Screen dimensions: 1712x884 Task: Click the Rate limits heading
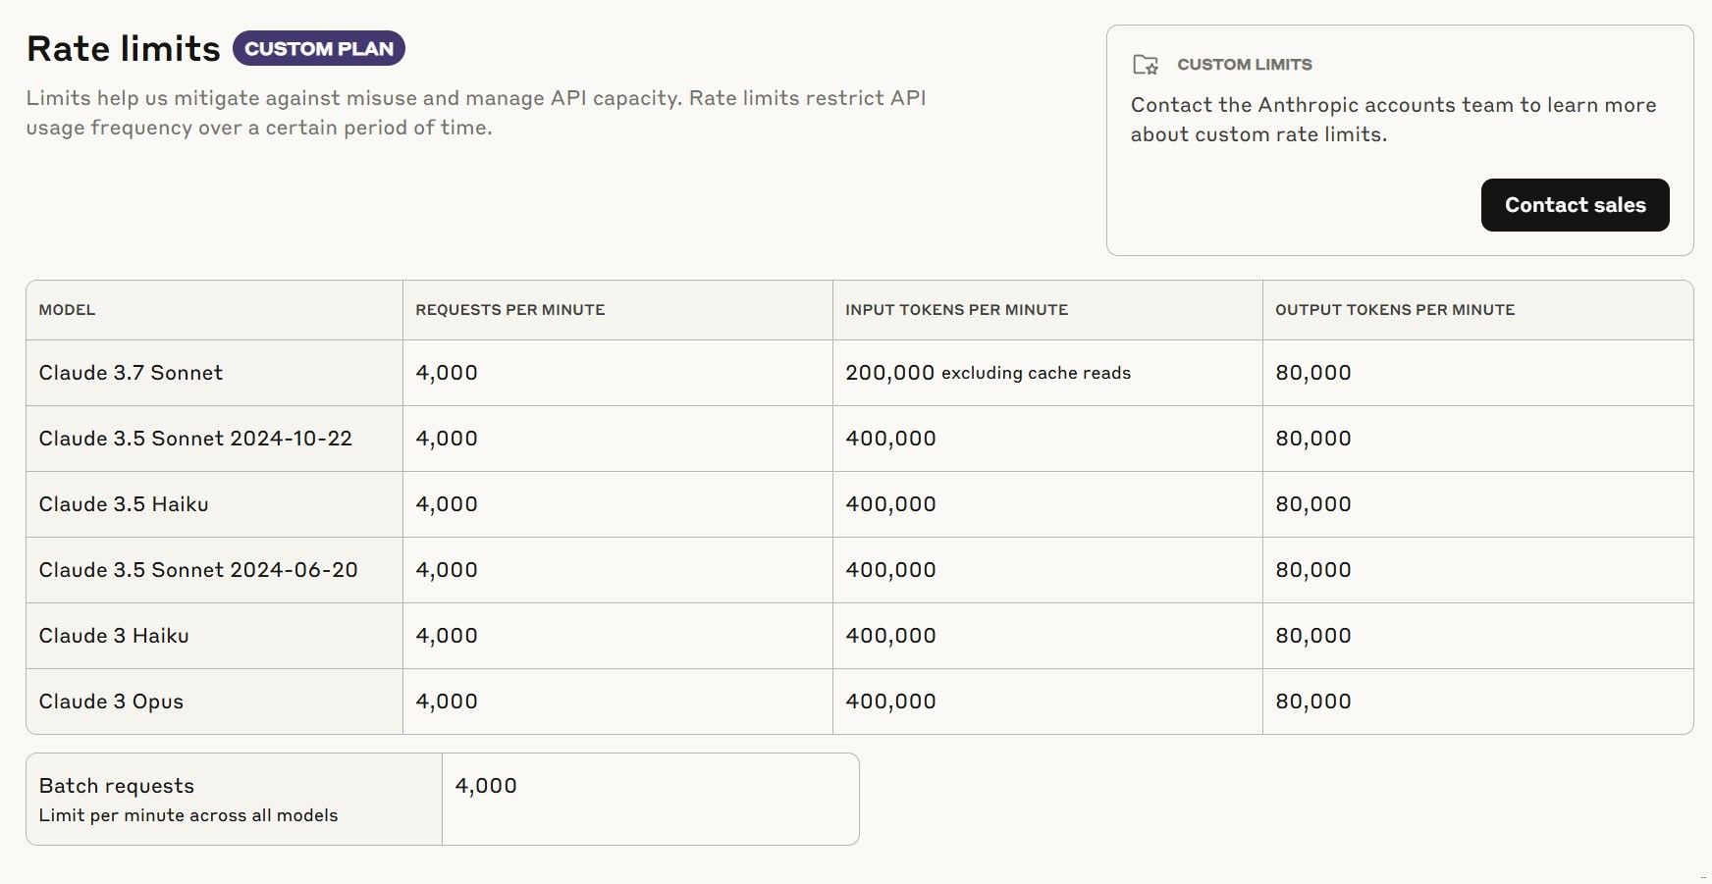click(124, 49)
